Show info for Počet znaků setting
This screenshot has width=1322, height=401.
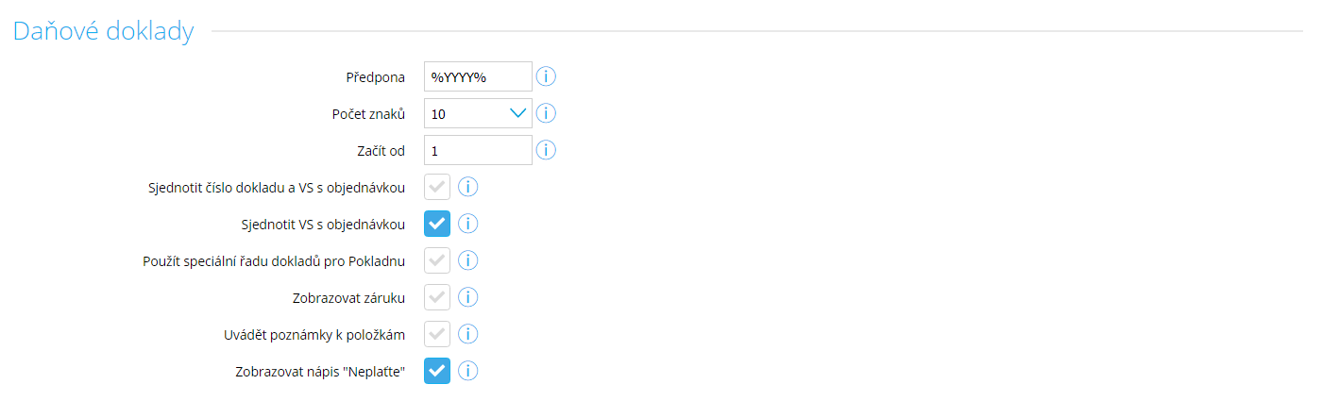546,113
